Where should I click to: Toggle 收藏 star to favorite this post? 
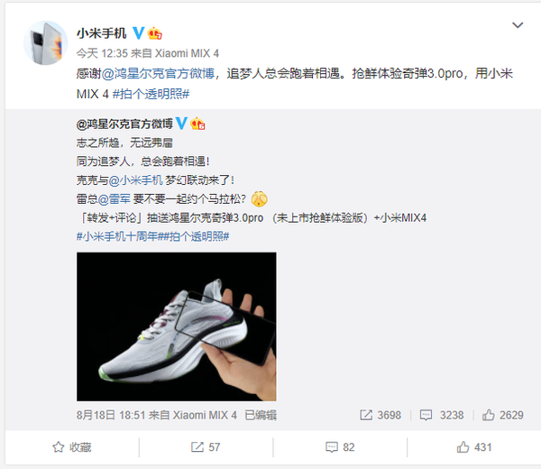pyautogui.click(x=72, y=447)
